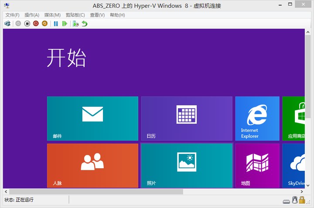Open the 邮件 Mail tile
Viewport: 314px width, 208px height.
tap(92, 118)
